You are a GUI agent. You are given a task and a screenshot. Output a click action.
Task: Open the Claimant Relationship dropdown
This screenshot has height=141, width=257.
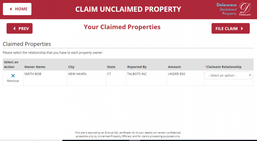[228, 75]
